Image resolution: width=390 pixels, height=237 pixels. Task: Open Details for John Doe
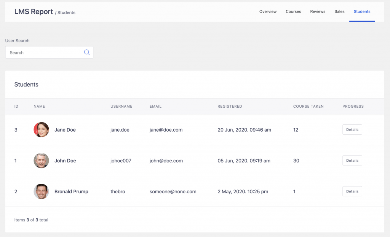point(352,160)
